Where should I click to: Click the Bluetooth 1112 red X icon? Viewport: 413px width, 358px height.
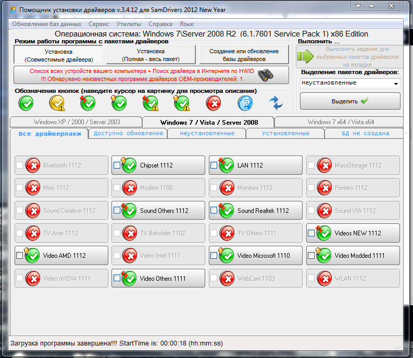[x=33, y=165]
